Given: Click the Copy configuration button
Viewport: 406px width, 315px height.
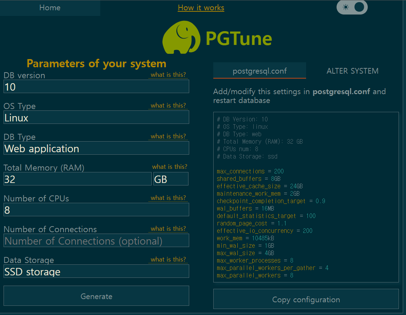Looking at the screenshot, I should [306, 299].
